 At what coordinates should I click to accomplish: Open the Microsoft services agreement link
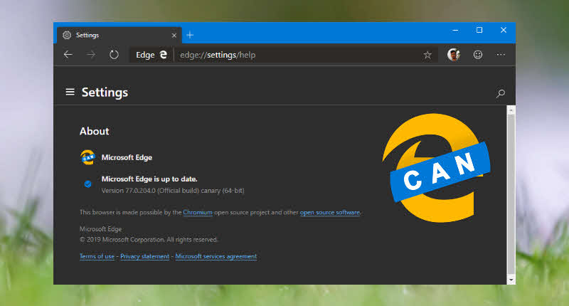[x=216, y=256]
